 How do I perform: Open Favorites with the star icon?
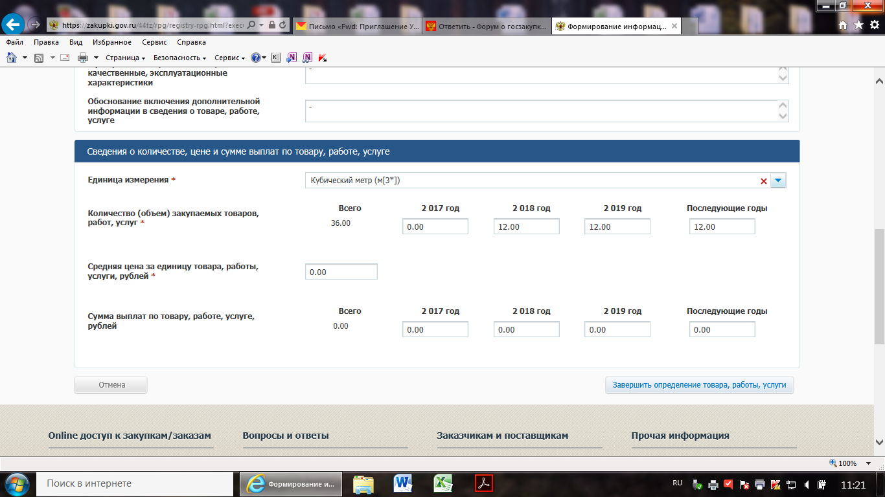point(858,25)
